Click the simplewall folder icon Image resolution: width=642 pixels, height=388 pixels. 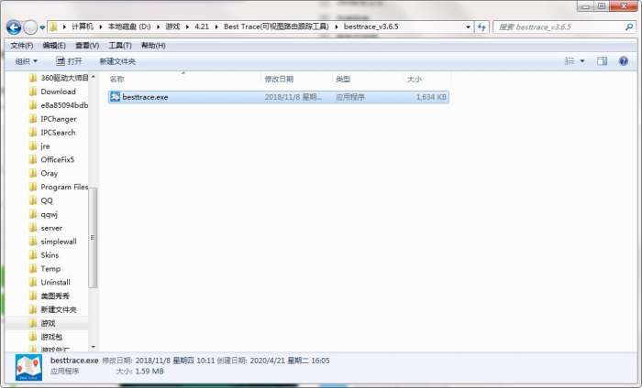(x=33, y=242)
